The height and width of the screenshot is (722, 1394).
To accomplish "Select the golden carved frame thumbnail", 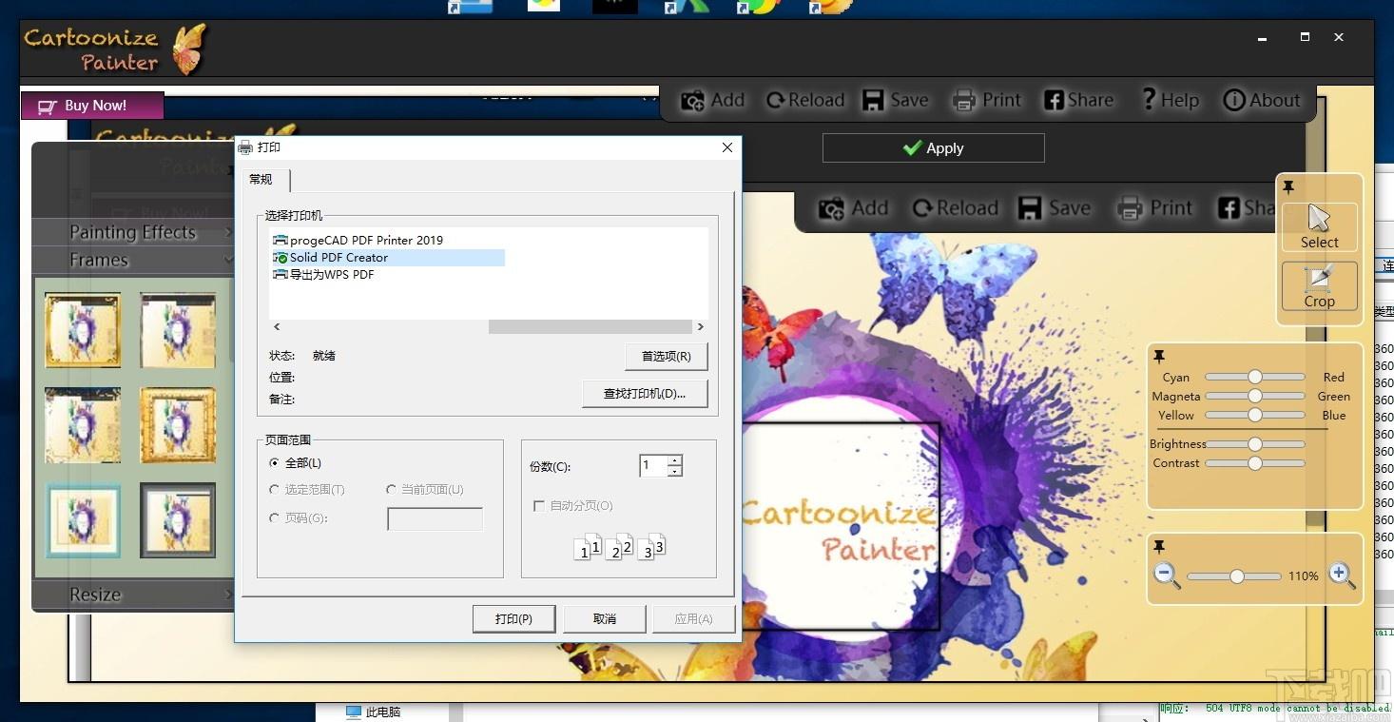I will coord(178,424).
